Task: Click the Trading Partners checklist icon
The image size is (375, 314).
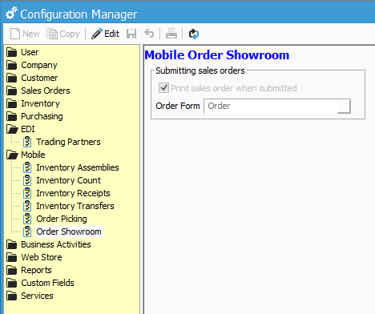Action: pos(27,142)
